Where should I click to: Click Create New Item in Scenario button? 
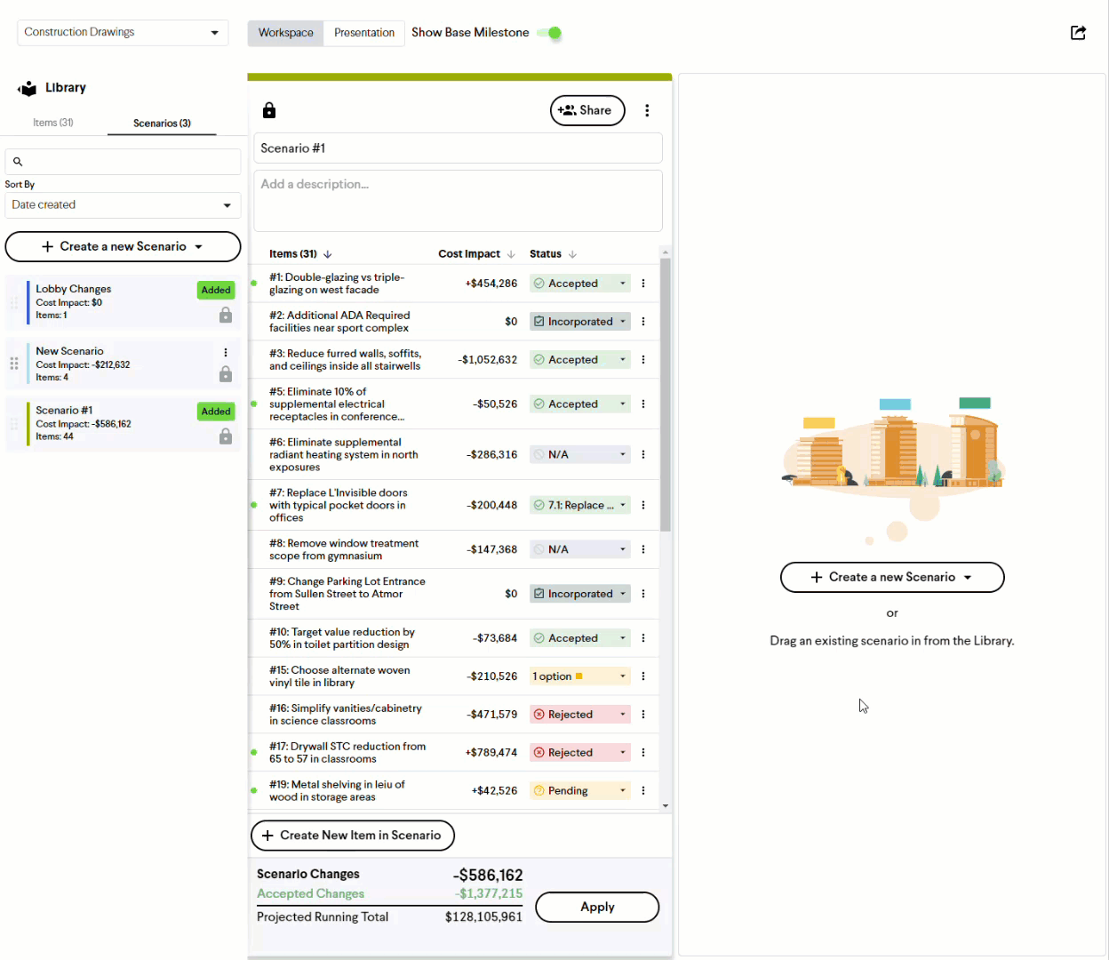point(353,836)
